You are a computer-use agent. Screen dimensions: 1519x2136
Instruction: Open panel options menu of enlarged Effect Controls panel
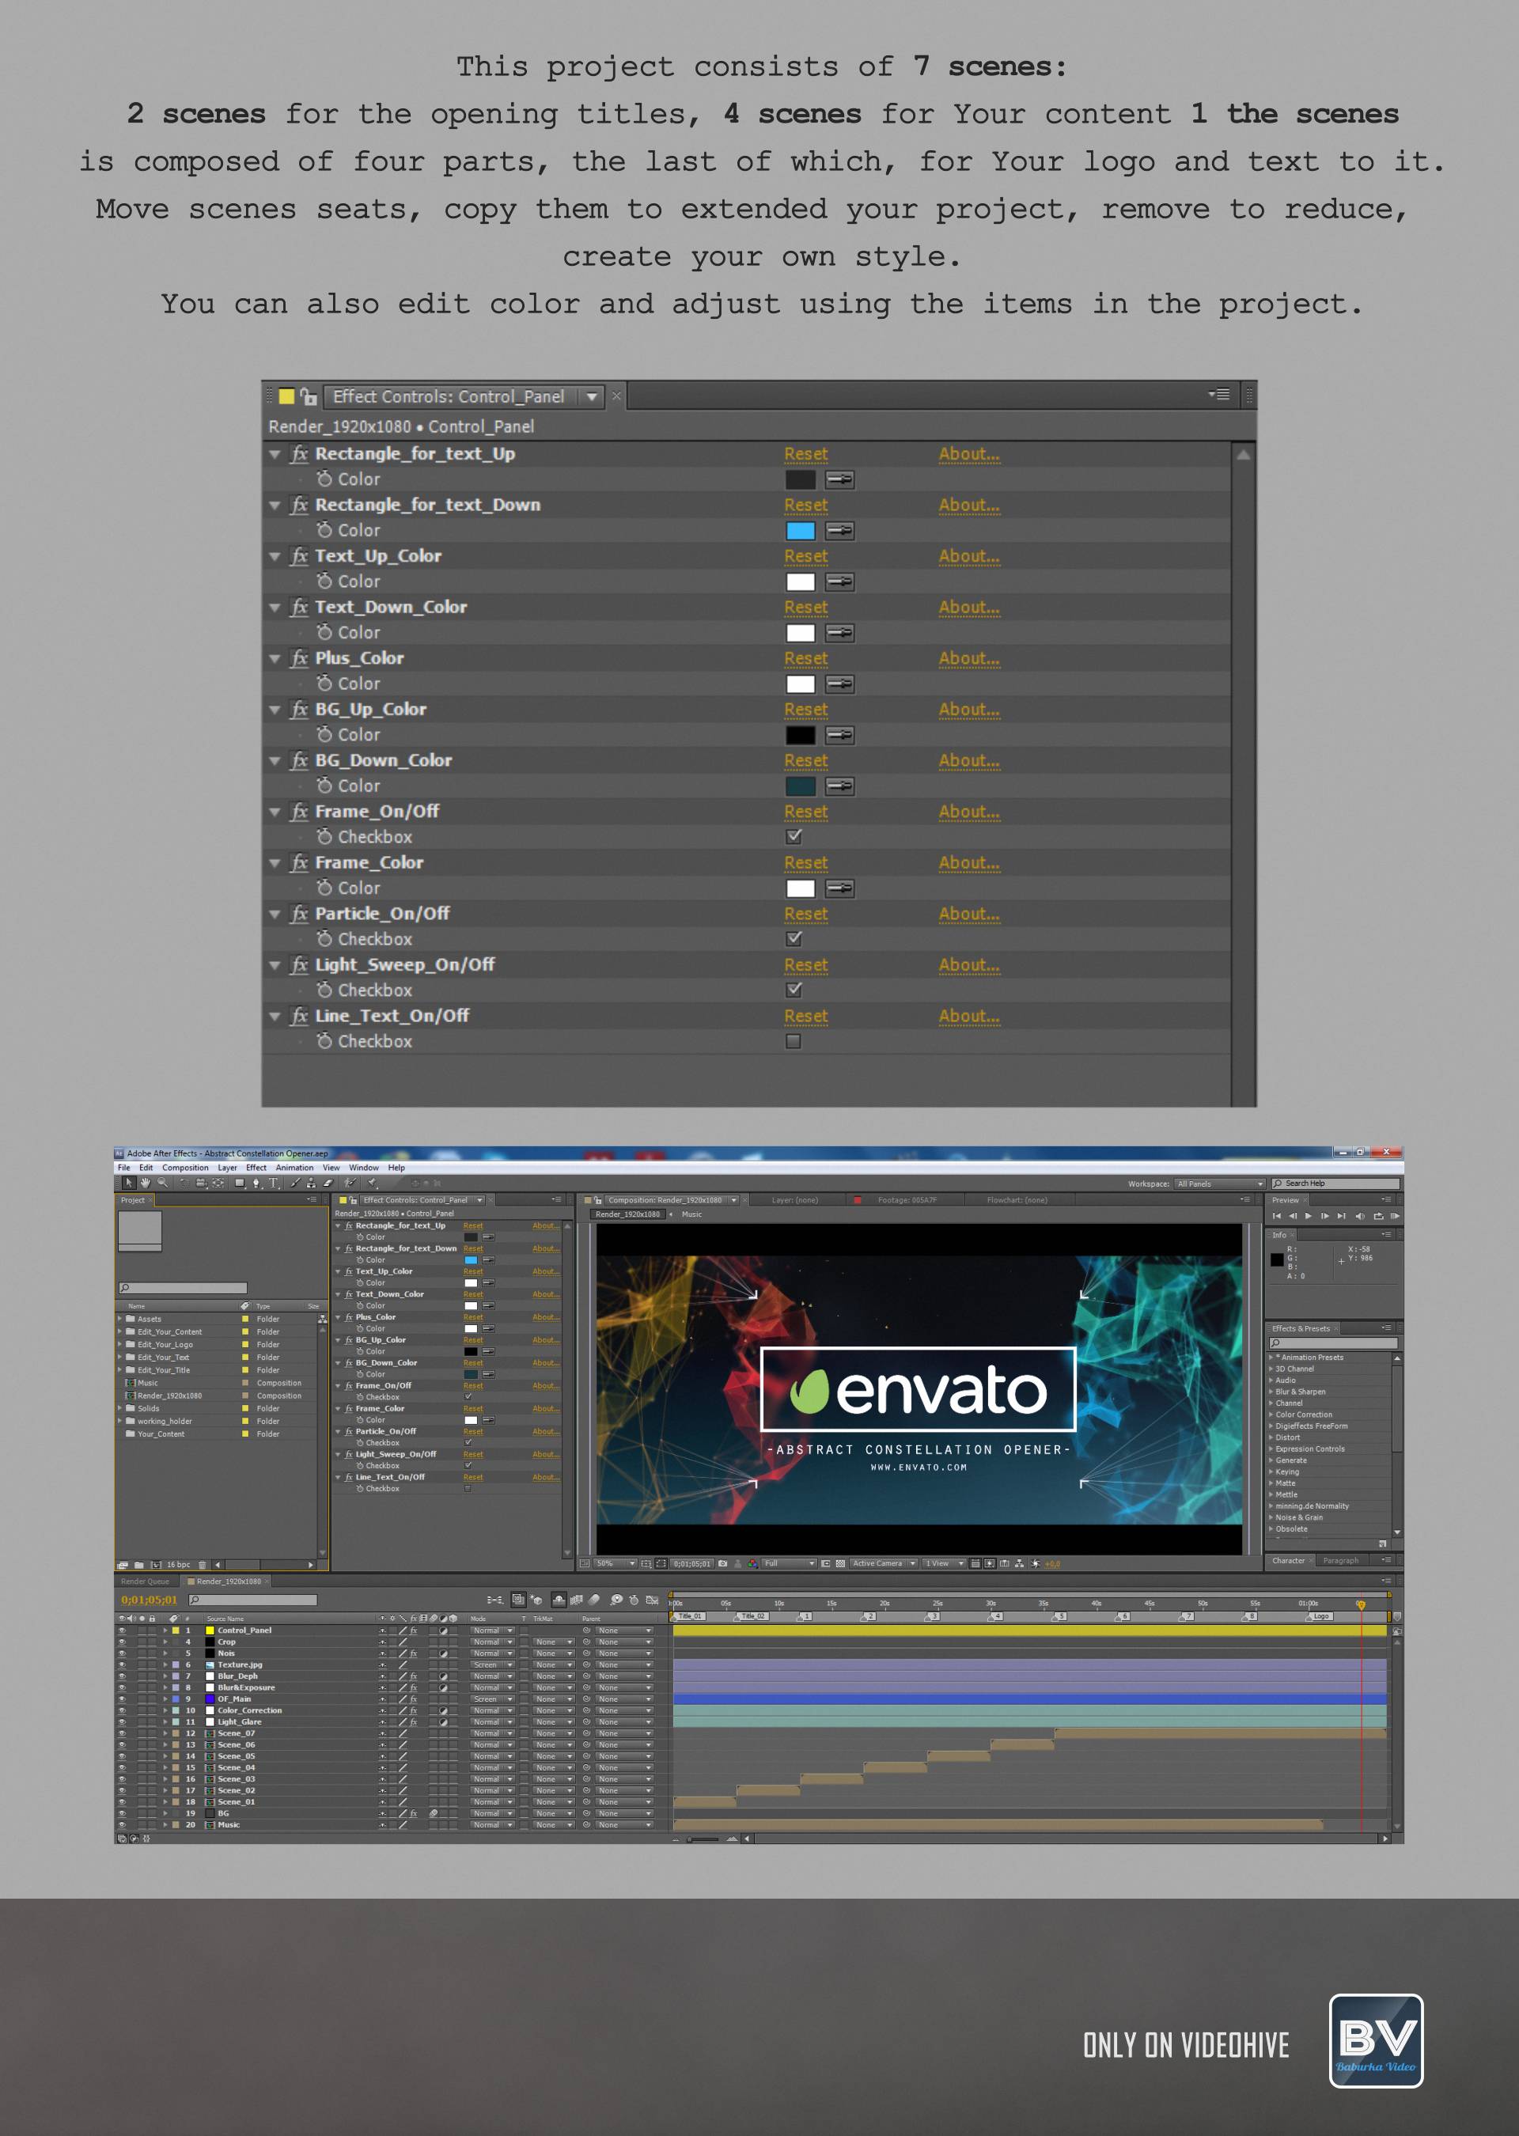tap(1218, 395)
